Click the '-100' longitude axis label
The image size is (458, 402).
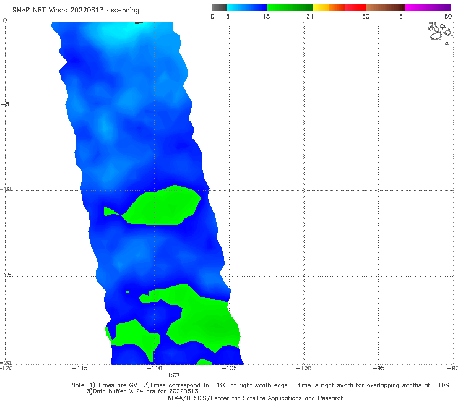(x=303, y=368)
